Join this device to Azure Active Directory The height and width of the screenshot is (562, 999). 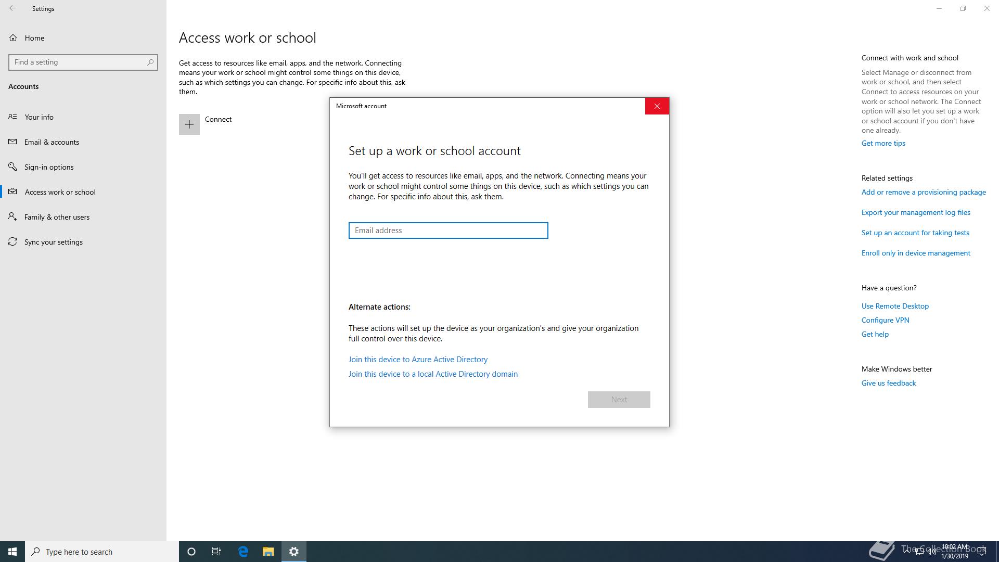click(x=418, y=360)
